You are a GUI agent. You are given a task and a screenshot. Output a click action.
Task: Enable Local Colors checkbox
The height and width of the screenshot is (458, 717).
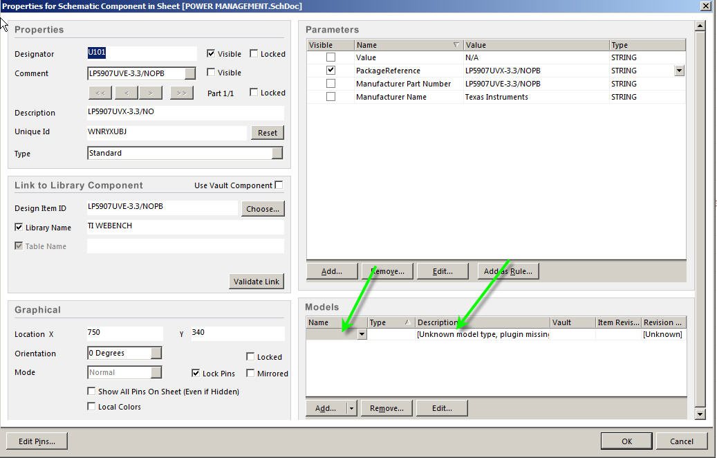(x=91, y=406)
